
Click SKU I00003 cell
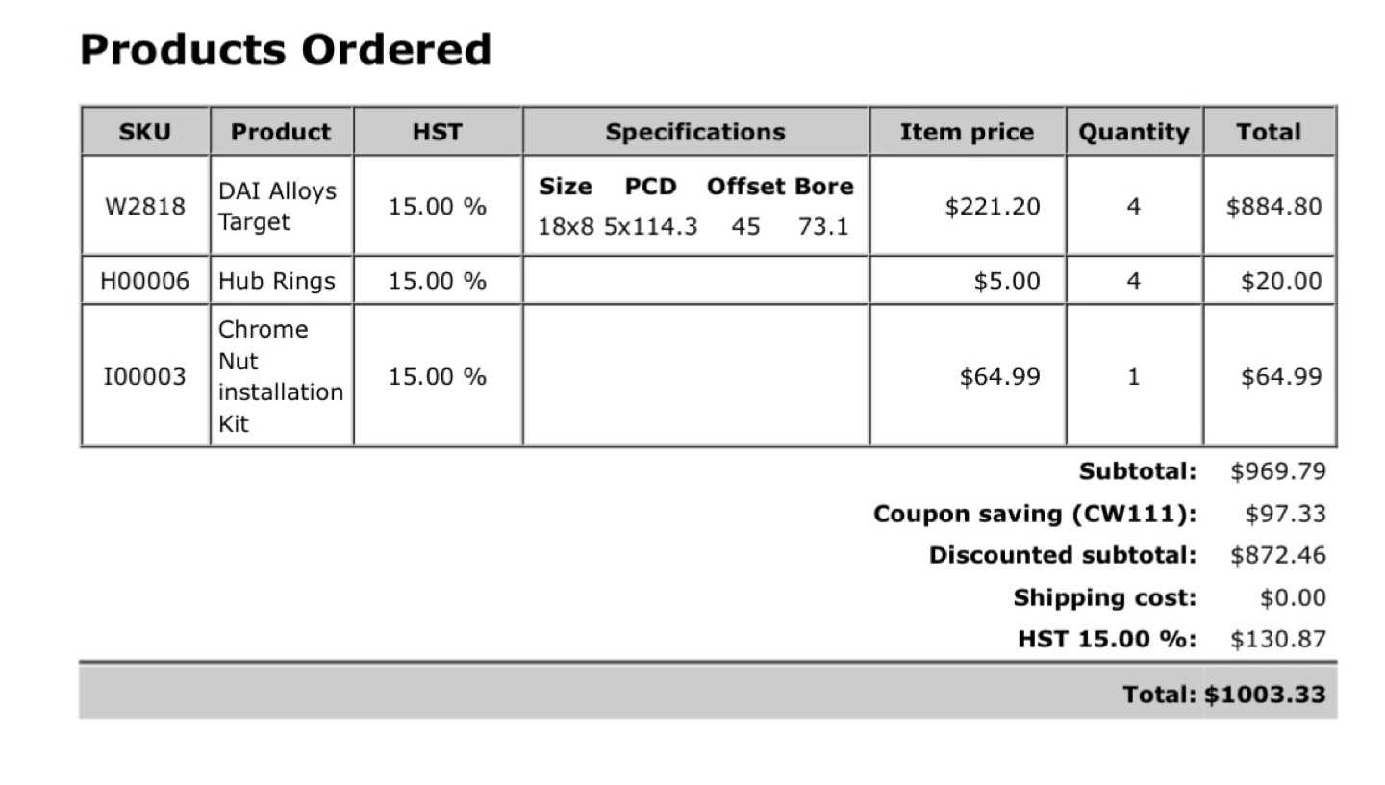pyautogui.click(x=145, y=375)
